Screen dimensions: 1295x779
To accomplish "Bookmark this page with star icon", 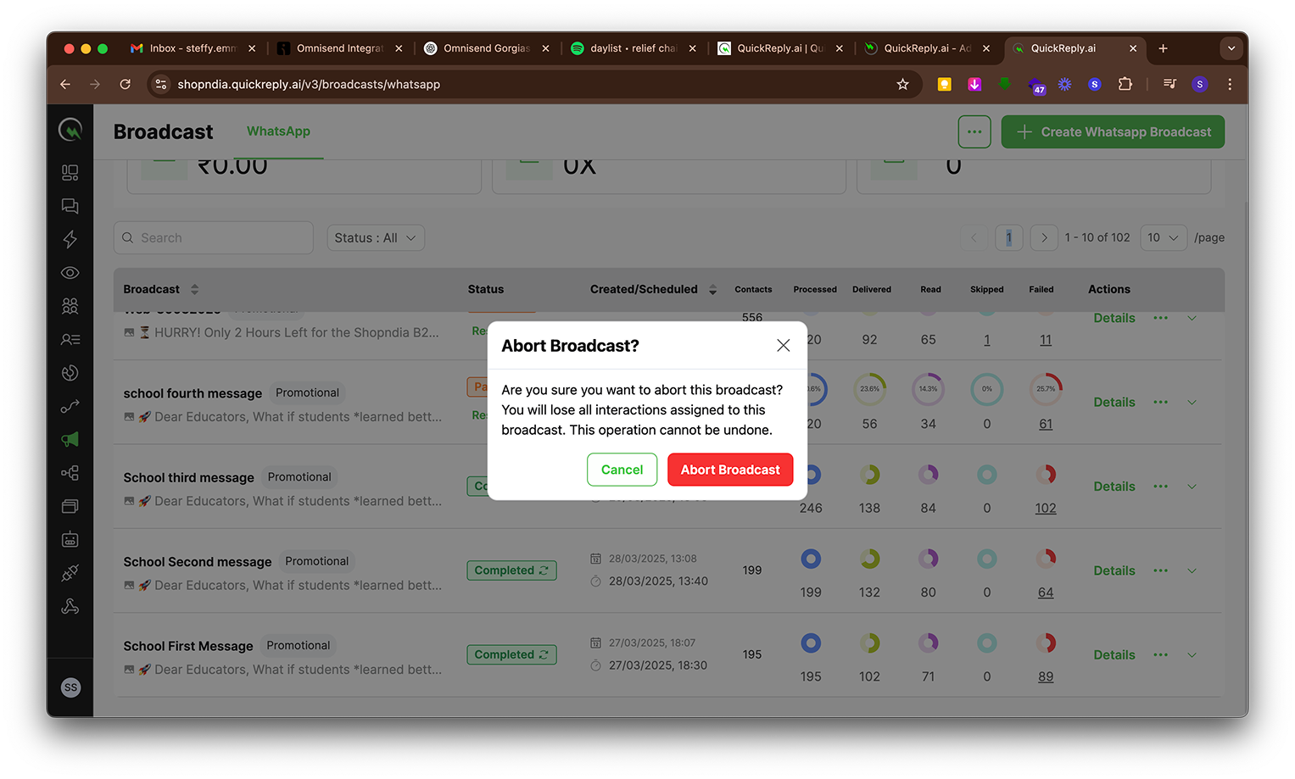I will (x=902, y=84).
